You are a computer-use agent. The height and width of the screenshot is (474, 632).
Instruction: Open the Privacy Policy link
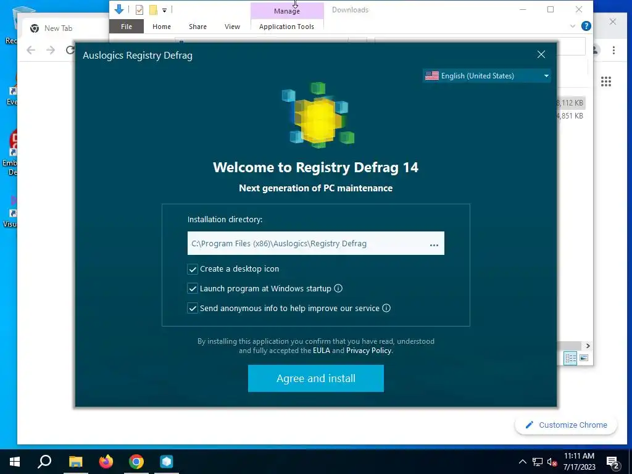coord(368,351)
